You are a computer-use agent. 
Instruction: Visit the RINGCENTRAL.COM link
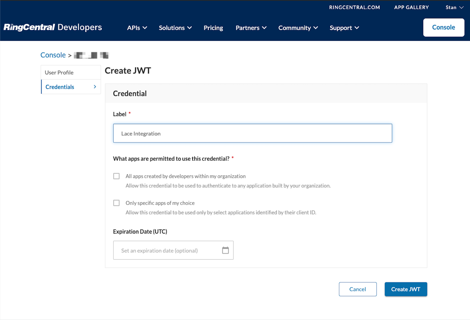pyautogui.click(x=355, y=7)
